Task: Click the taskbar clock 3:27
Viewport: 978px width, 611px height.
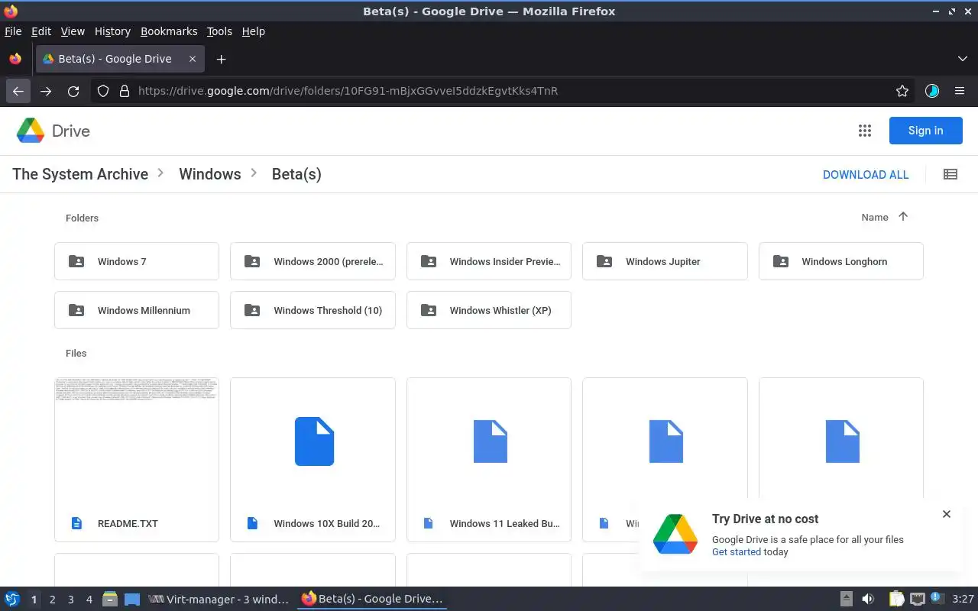Action: [963, 600]
